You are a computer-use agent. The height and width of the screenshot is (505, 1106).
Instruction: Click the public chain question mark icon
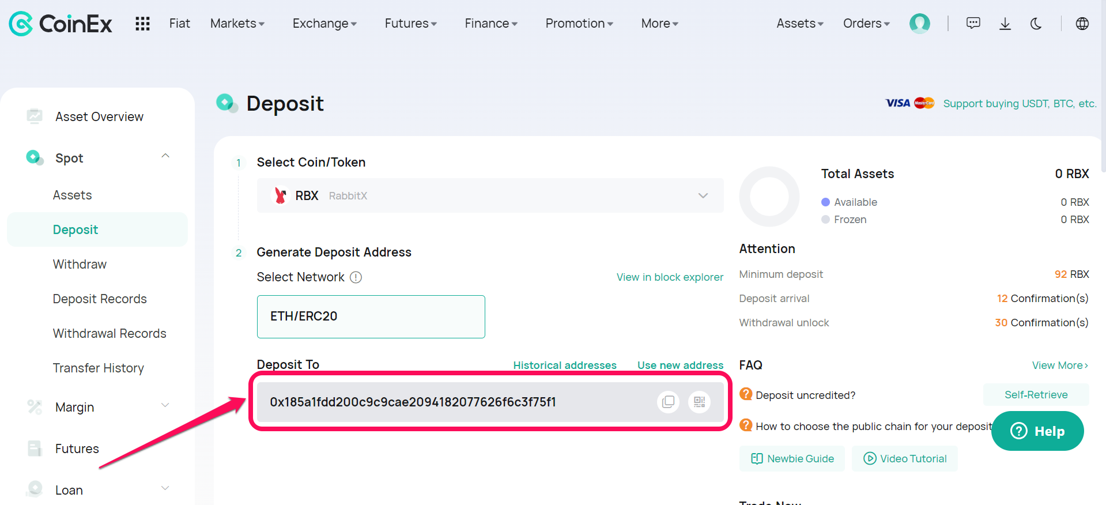[746, 425]
